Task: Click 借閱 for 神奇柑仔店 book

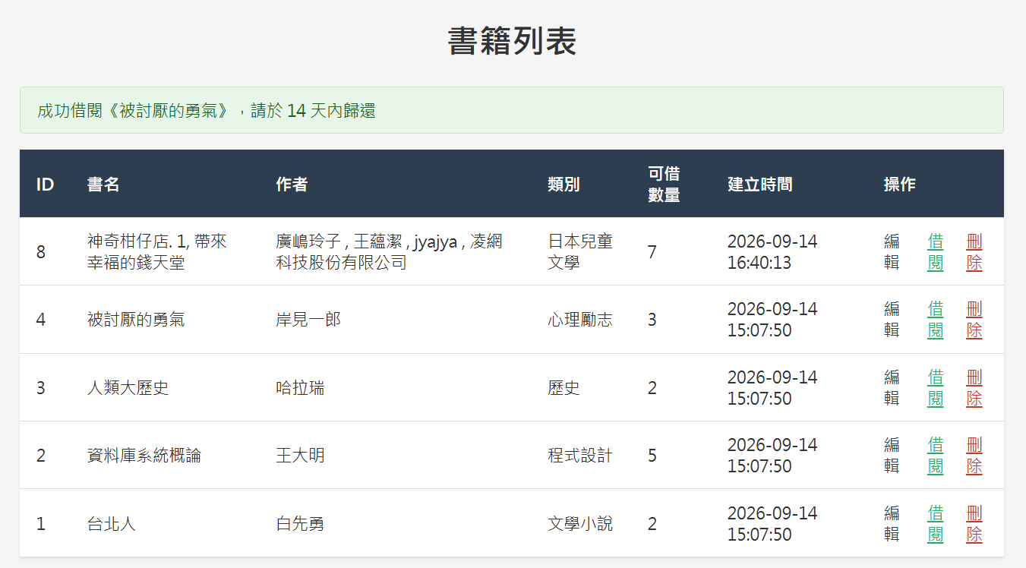Action: [x=936, y=252]
